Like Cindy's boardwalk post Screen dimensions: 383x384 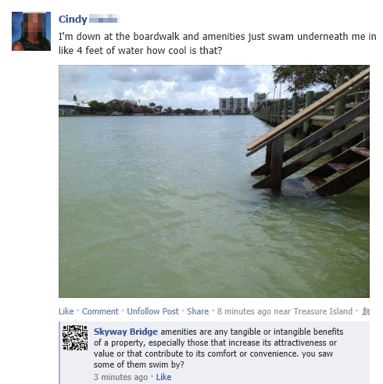coord(66,311)
